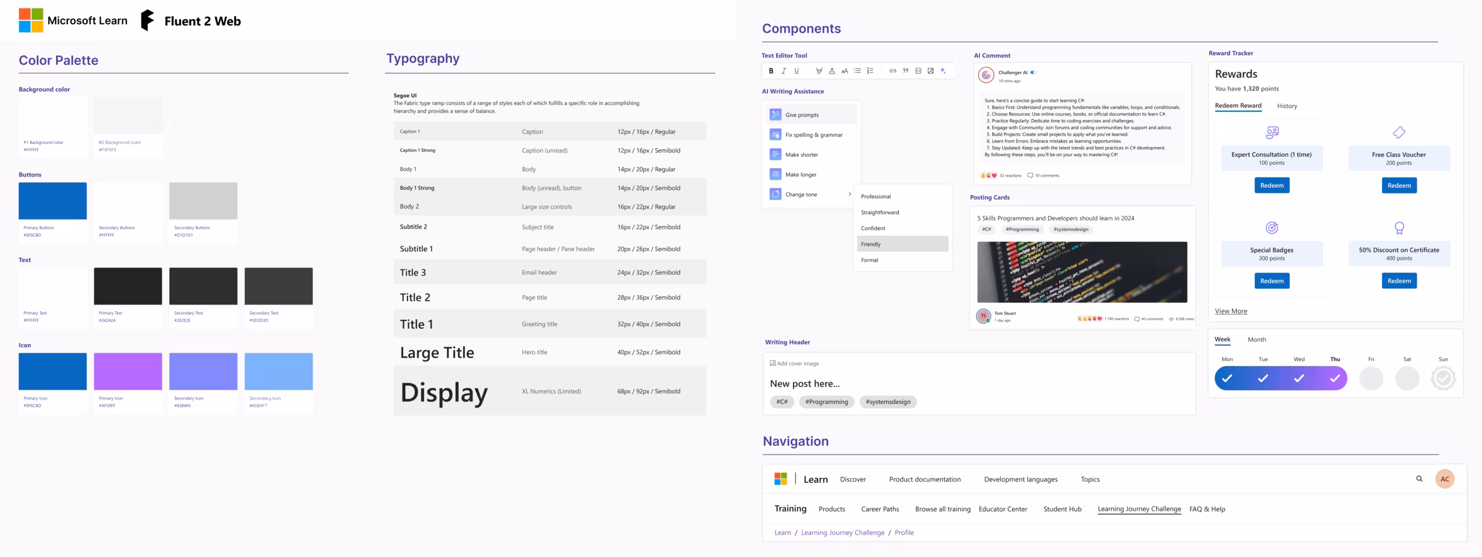Image resolution: width=1482 pixels, height=557 pixels.
Task: Click the 50% Discount on Certificate ribbon icon
Action: tap(1399, 228)
